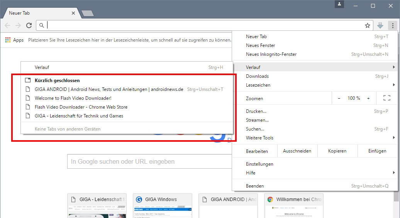This screenshot has width=400, height=218.
Task: Click the back navigation arrow
Action: 7,25
